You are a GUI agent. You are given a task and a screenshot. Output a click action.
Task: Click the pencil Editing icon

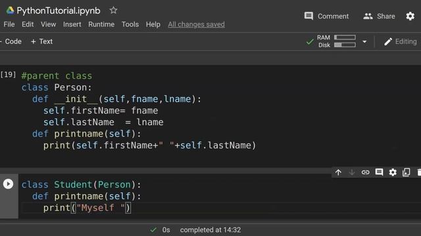[x=387, y=41]
